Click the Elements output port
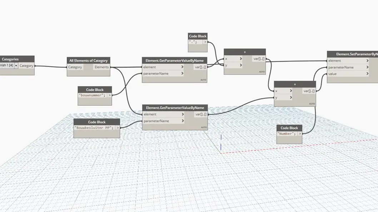 [x=102, y=67]
